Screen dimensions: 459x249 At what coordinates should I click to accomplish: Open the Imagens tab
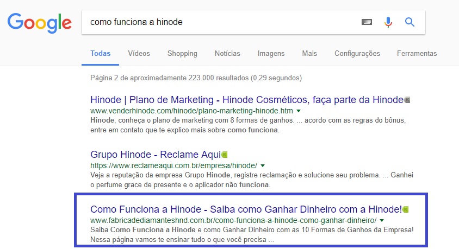point(271,54)
